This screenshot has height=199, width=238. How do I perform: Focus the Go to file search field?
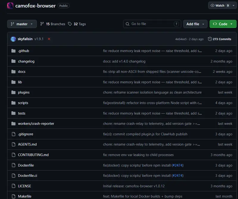point(152,24)
